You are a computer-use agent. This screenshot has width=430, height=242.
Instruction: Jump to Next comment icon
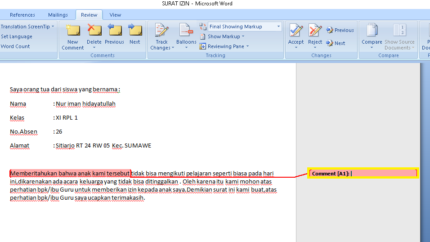(134, 31)
